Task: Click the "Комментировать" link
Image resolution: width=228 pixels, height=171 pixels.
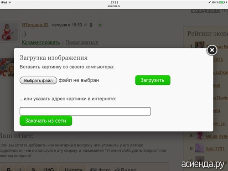Action: 41,42
